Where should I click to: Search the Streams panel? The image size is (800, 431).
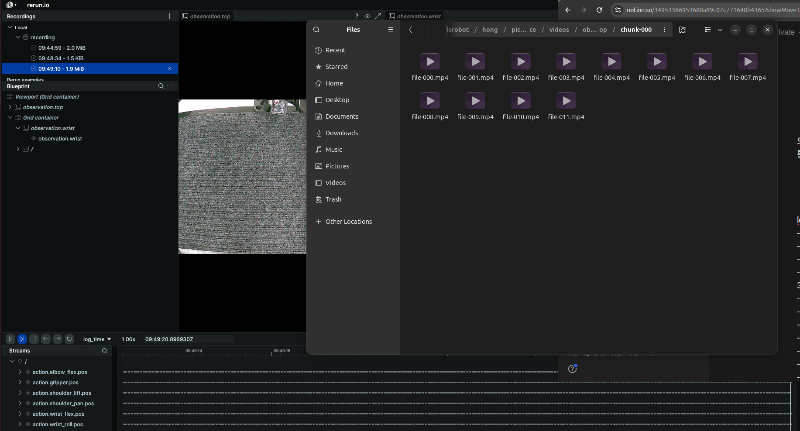coord(104,351)
